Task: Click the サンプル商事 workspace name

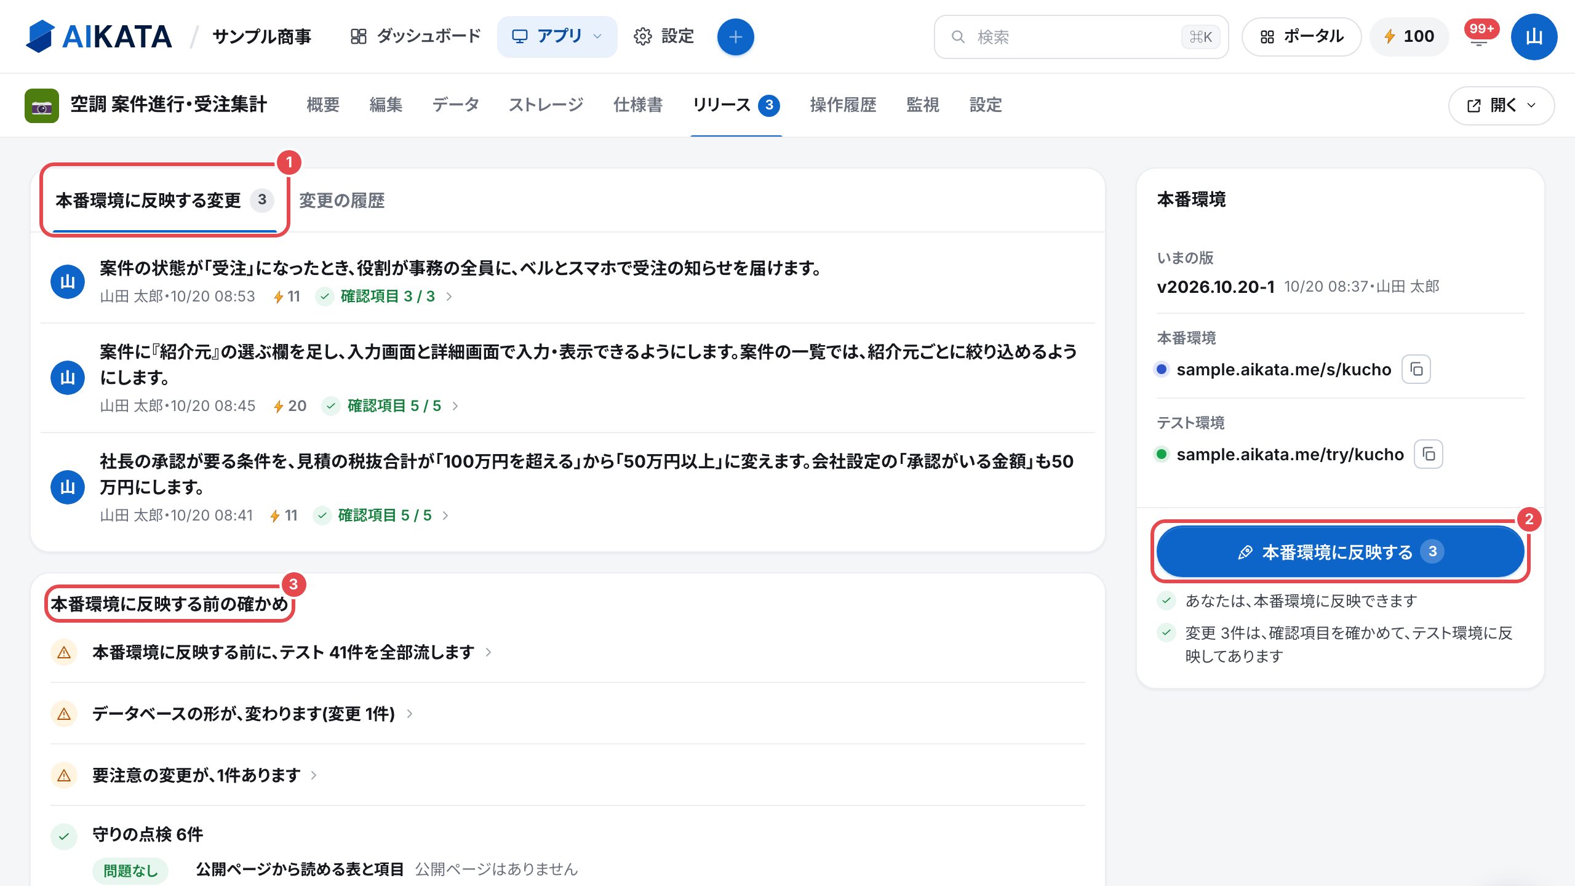Action: (x=262, y=37)
